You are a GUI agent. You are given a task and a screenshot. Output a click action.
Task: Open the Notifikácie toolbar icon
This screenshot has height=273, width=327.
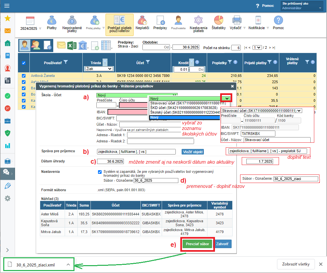[x=256, y=23]
